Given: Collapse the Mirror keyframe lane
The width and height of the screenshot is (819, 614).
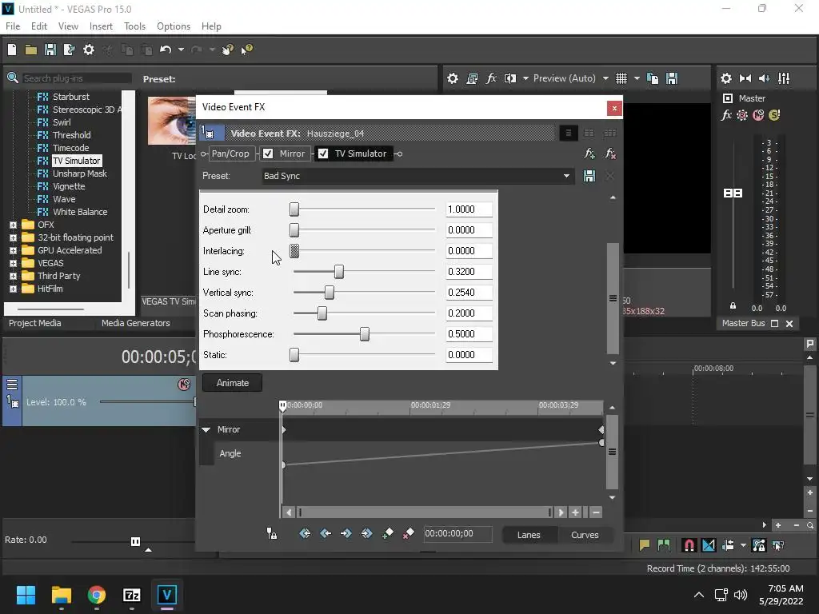Looking at the screenshot, I should 206,429.
